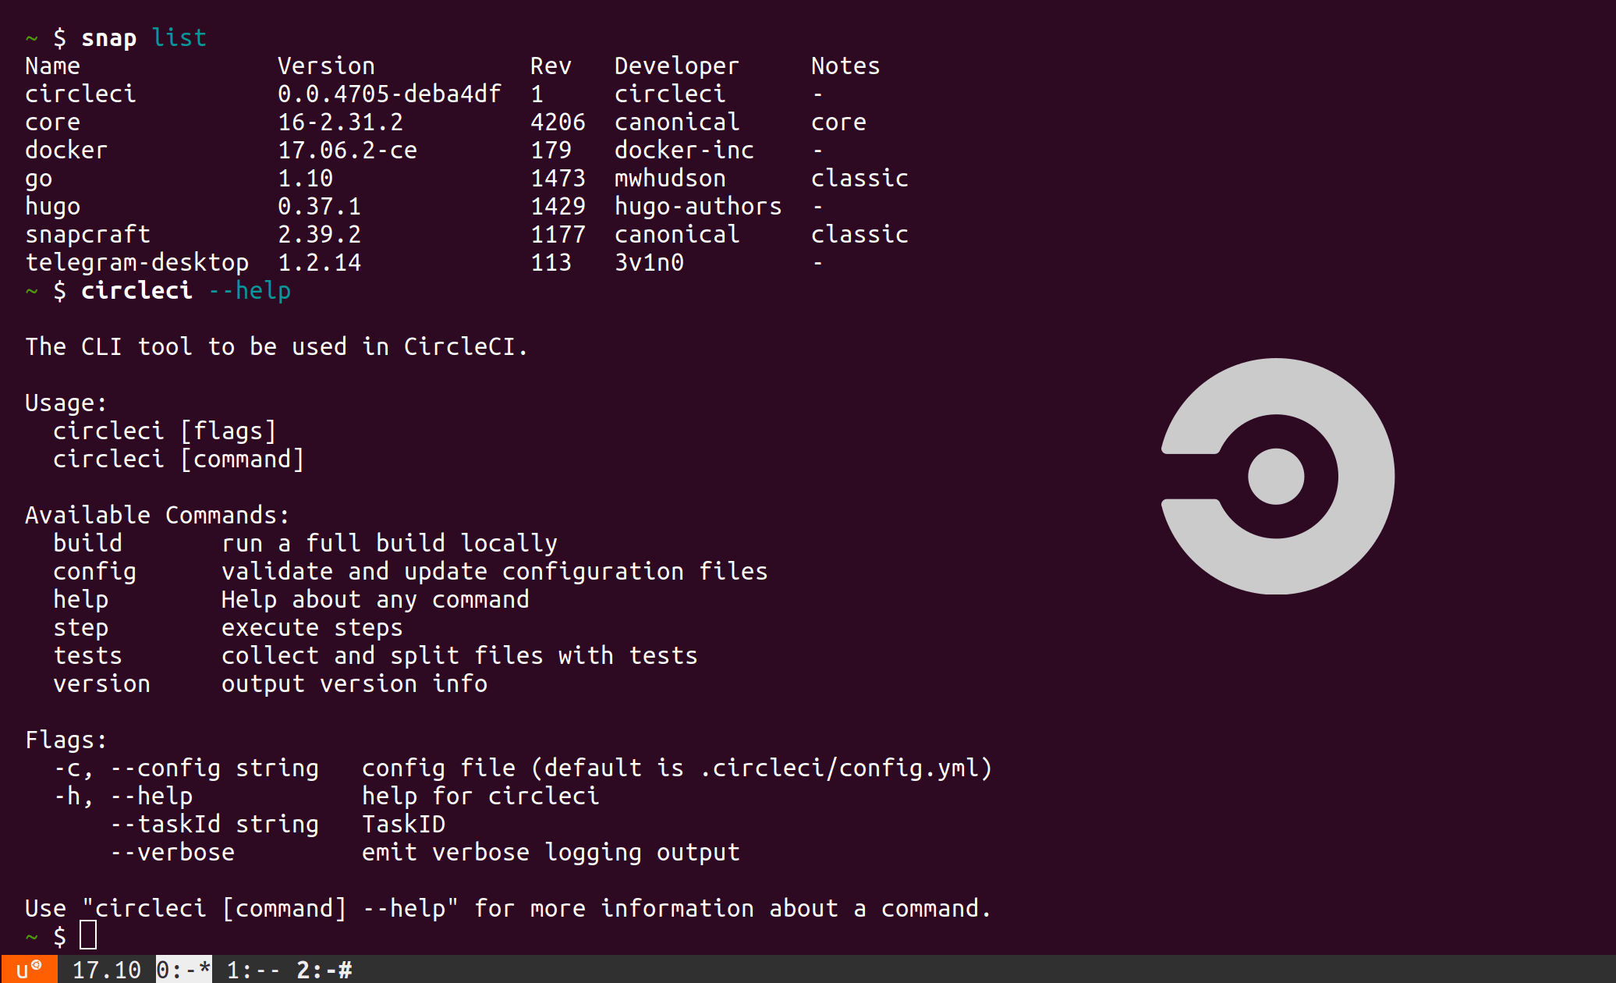
Task: Click the 'version' command entry
Action: tap(101, 683)
